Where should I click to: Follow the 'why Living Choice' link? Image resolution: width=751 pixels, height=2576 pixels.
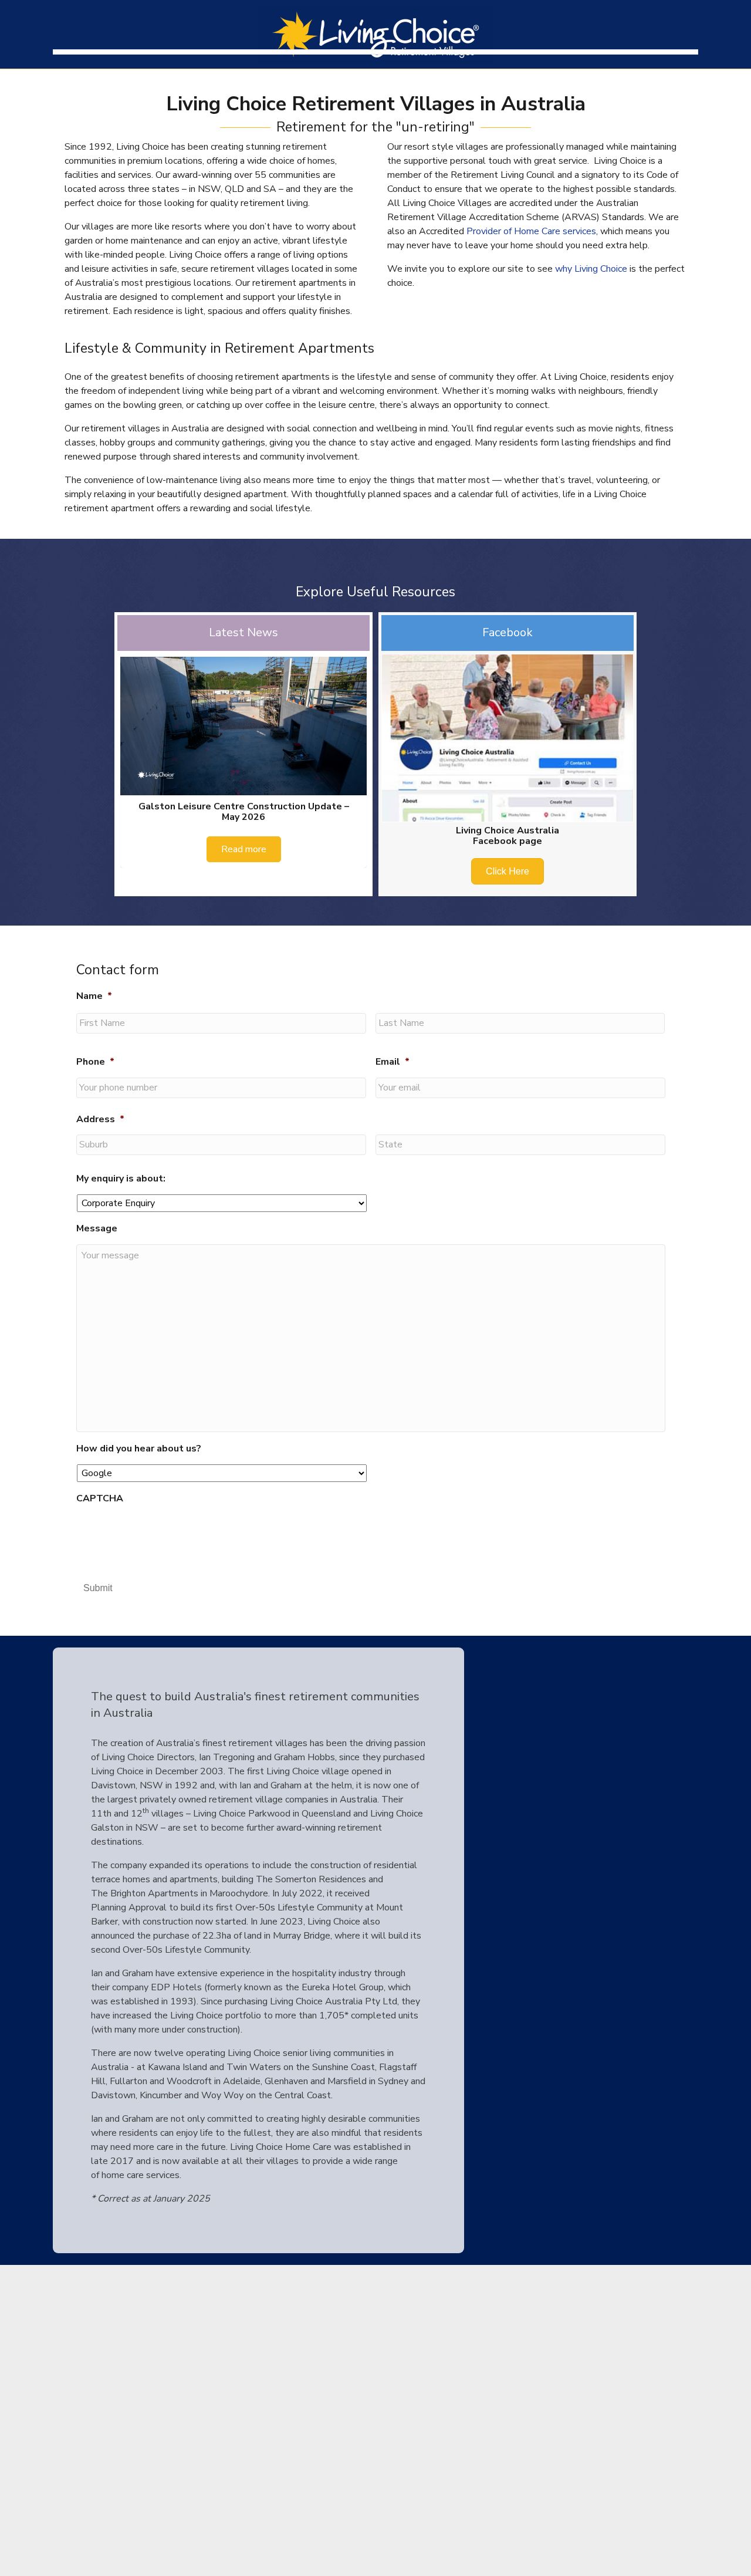point(591,269)
